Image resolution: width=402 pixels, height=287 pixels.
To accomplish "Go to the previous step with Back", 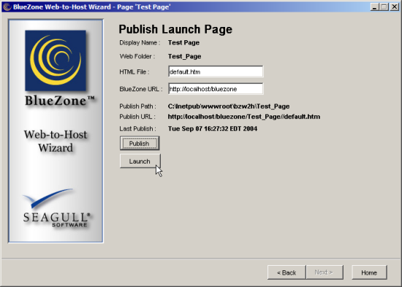I will coord(287,272).
